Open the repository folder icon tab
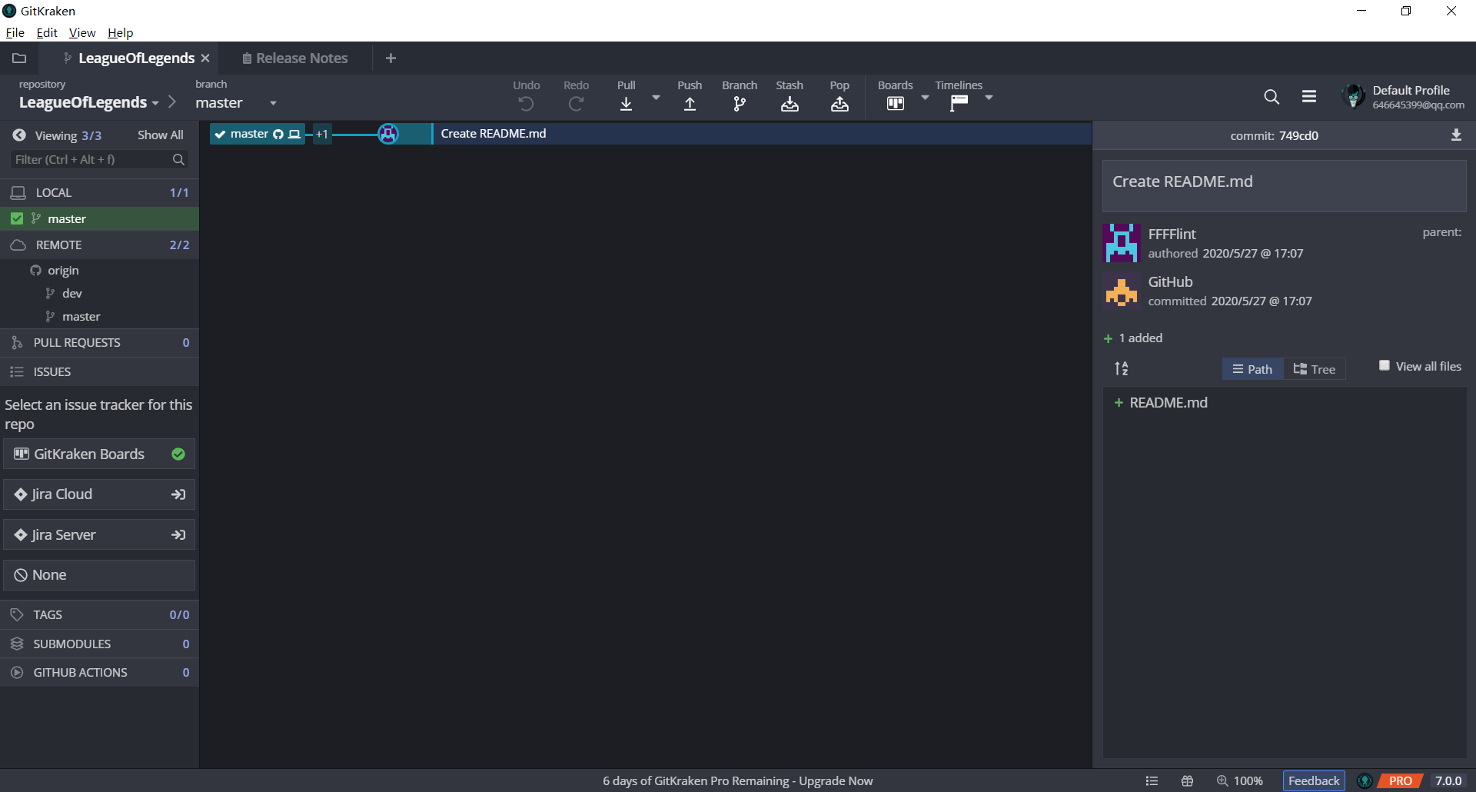Viewport: 1476px width, 792px height. click(19, 58)
